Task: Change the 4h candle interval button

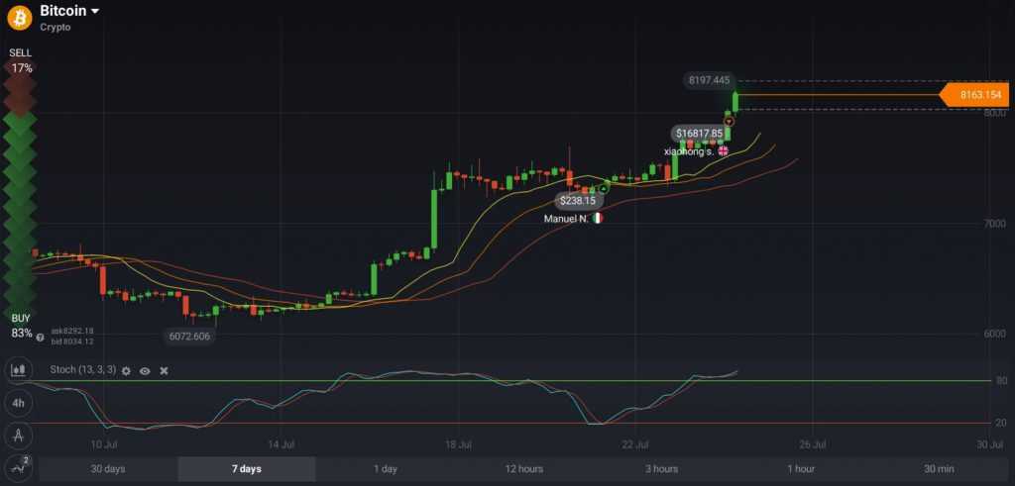Action: [19, 403]
